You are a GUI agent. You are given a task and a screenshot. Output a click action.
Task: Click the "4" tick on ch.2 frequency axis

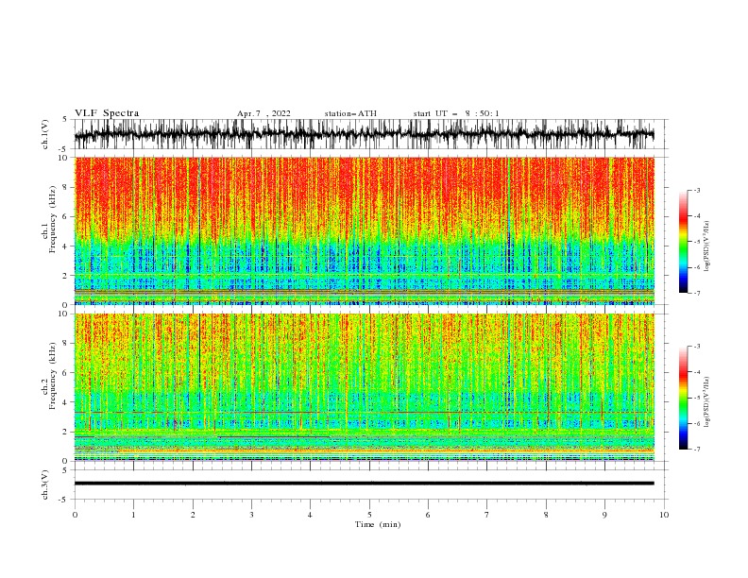click(67, 402)
